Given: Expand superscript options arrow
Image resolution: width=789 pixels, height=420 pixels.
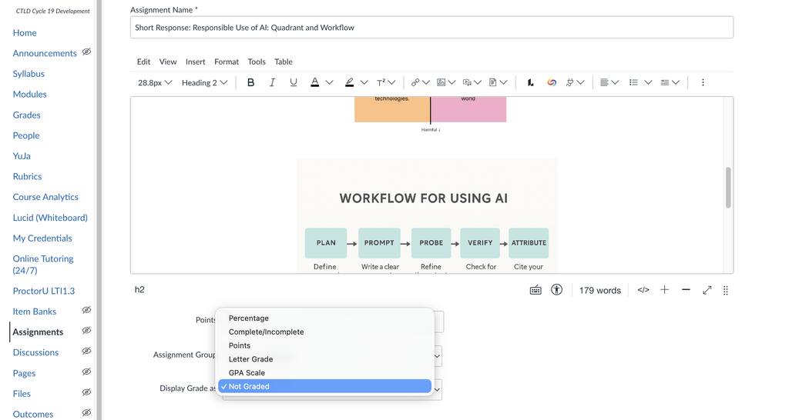Looking at the screenshot, I should tap(392, 82).
